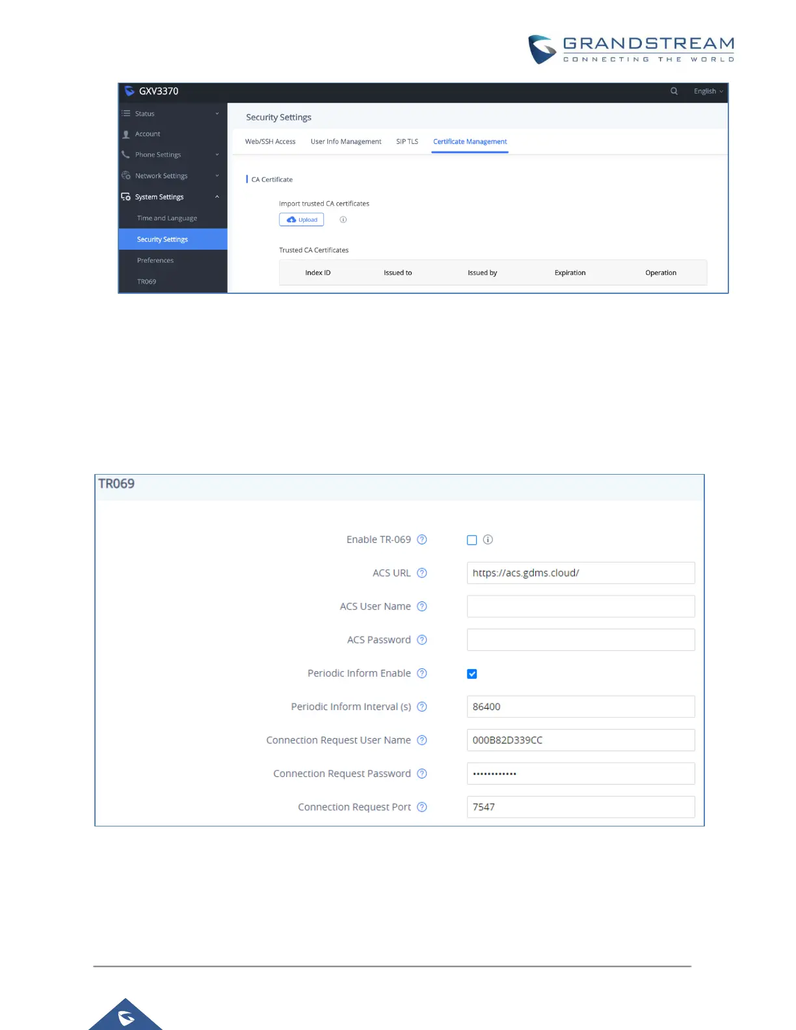Click help icon for Periodic Inform Enable
The image size is (796, 1030).
tap(422, 673)
